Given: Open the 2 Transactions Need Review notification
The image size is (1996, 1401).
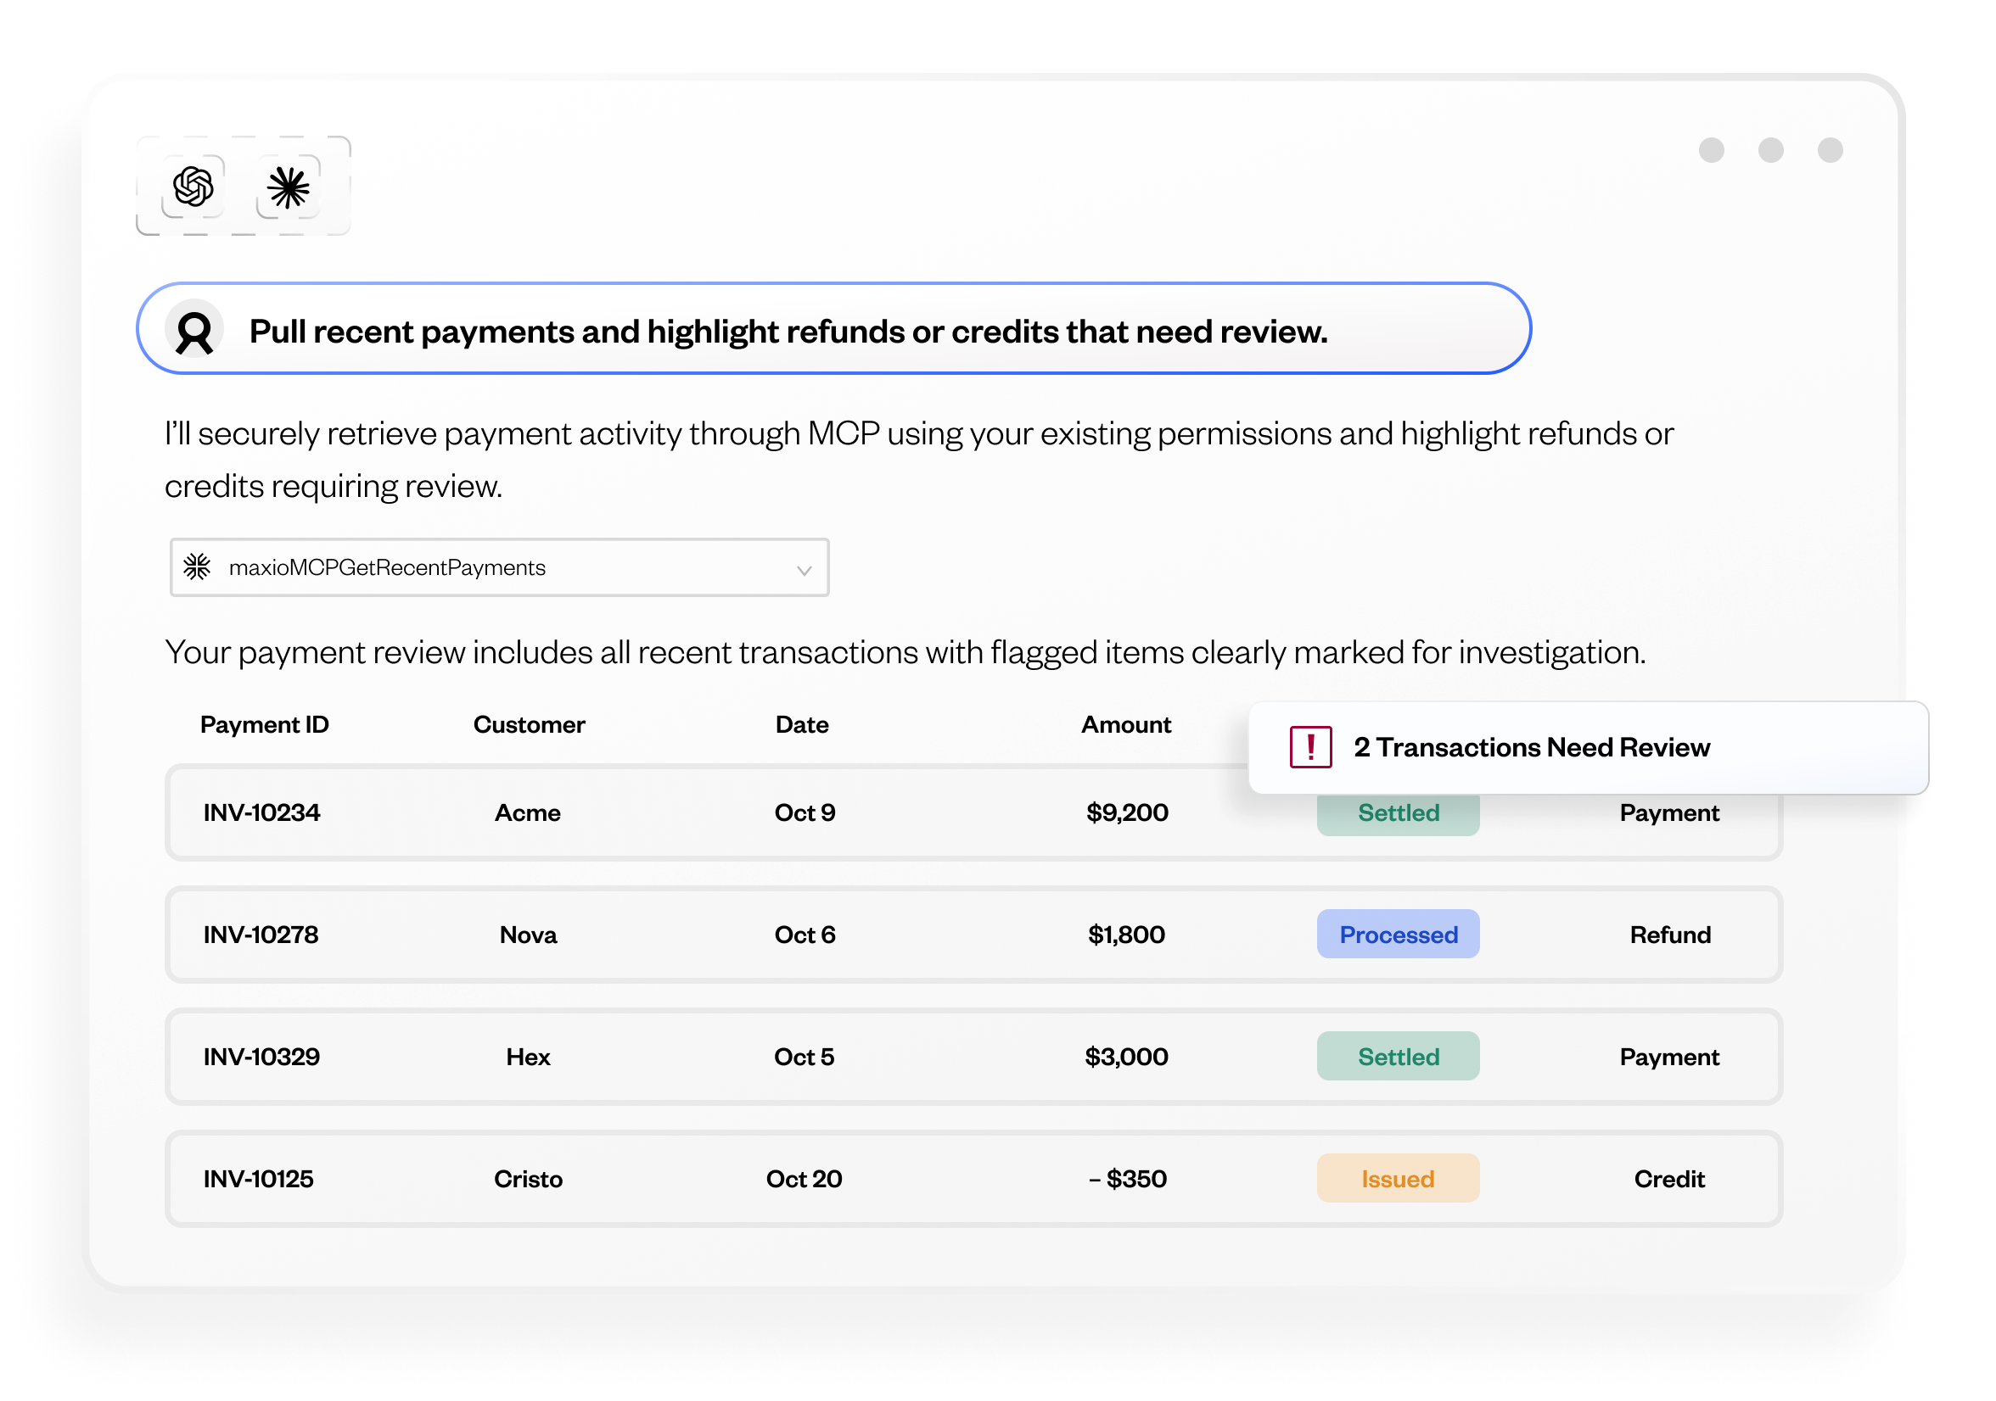Looking at the screenshot, I should click(1530, 747).
